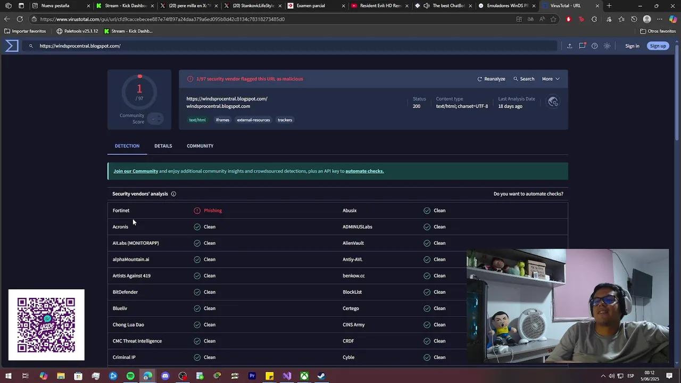Click the upload file icon in VirusTotal header
Viewport: 681px width, 383px height.
(x=569, y=46)
